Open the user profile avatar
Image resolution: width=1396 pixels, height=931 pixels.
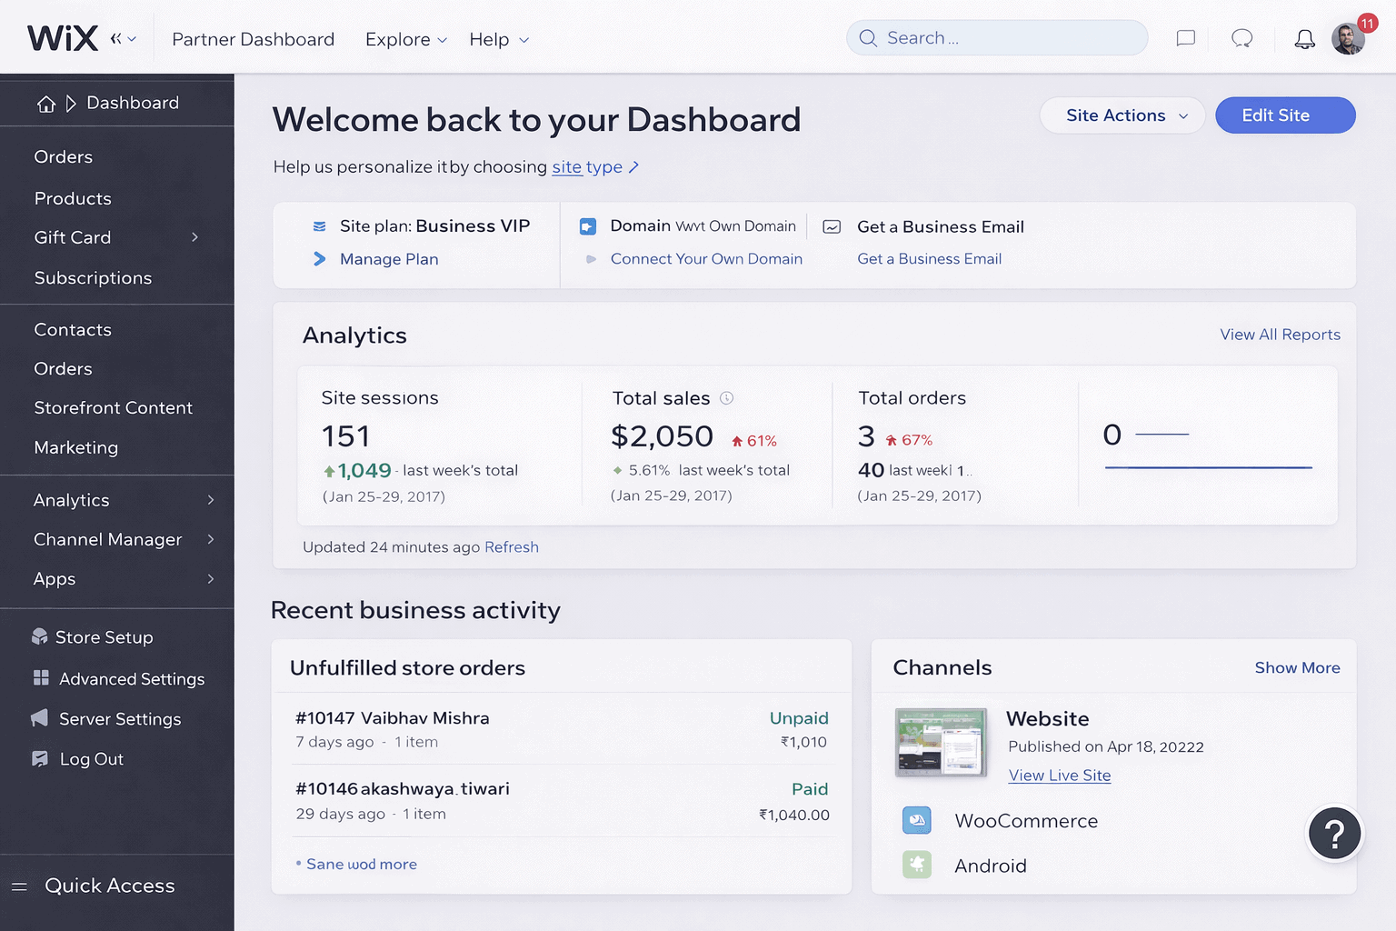click(1348, 39)
